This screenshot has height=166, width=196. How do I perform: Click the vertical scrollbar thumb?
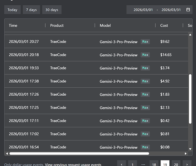(190, 99)
